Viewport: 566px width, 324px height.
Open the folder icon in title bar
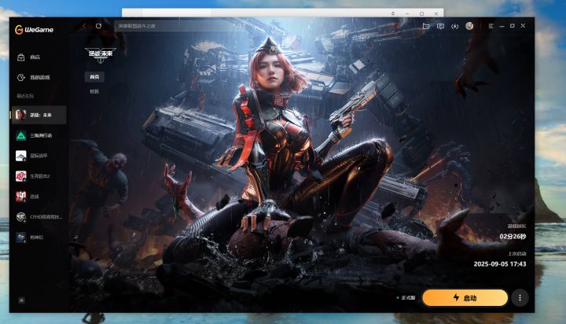point(426,26)
